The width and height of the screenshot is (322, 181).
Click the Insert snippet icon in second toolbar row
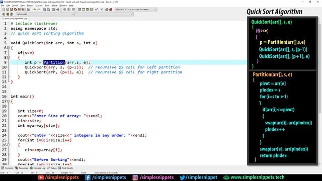[4, 14]
